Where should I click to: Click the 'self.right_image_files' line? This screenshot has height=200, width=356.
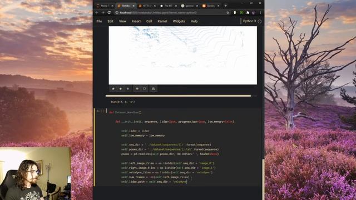pyautogui.click(x=168, y=168)
